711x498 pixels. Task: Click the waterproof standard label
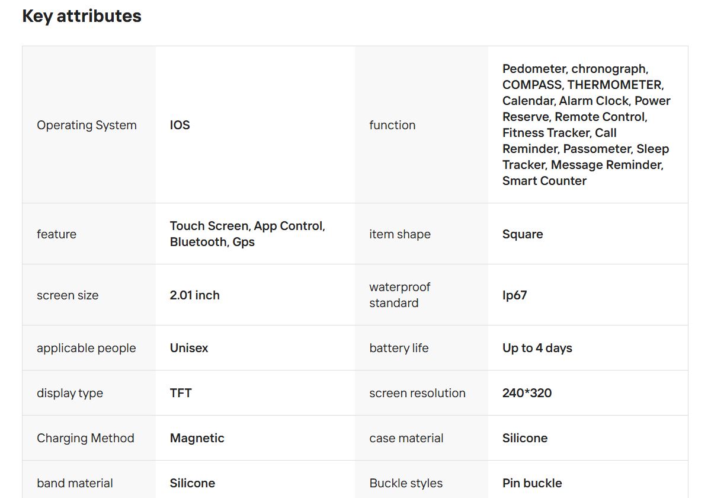[x=399, y=295]
